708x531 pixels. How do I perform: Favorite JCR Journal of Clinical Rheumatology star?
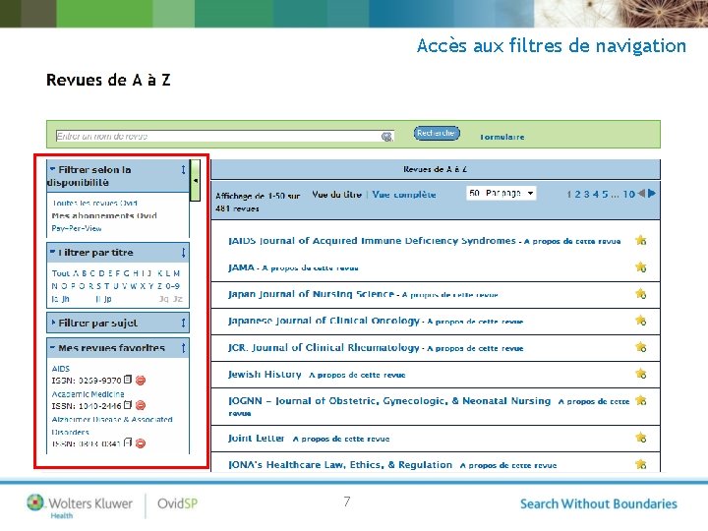pyautogui.click(x=641, y=347)
